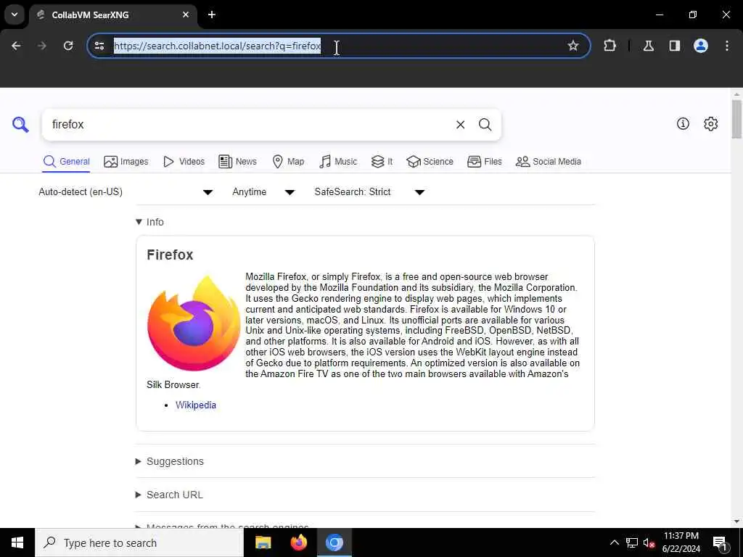Image resolution: width=743 pixels, height=557 pixels.
Task: Click the taskbar Type here to search box
Action: pyautogui.click(x=139, y=542)
